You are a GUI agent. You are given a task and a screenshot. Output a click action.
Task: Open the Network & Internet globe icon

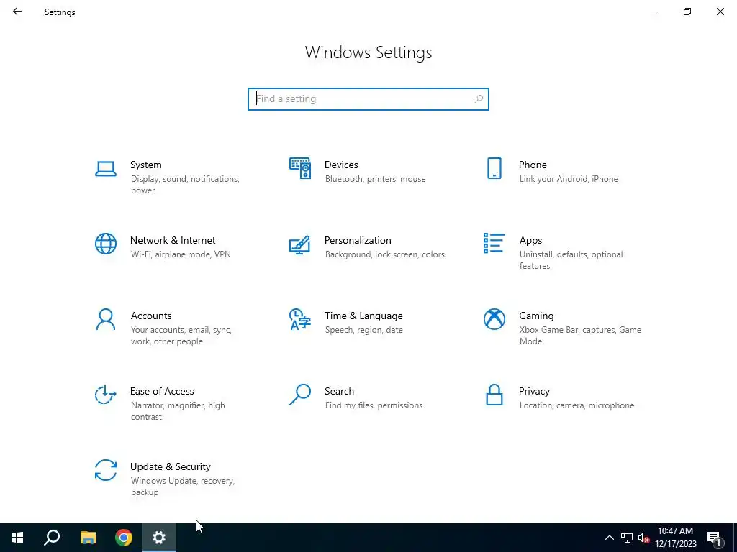click(106, 244)
